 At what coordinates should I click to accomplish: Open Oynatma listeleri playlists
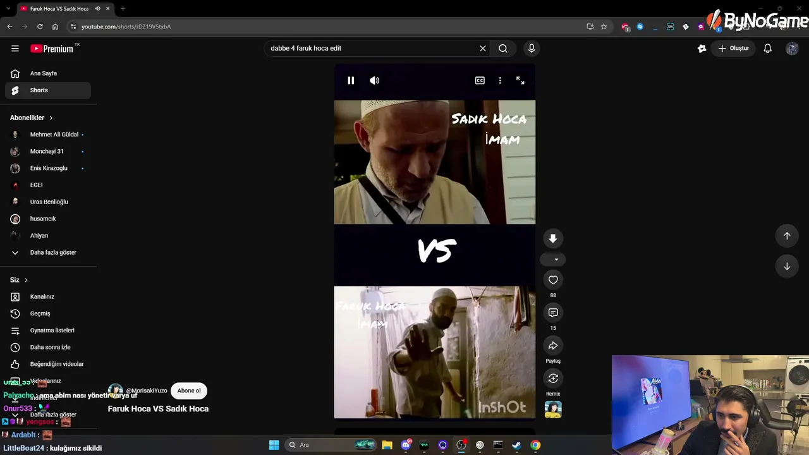[x=48, y=331]
